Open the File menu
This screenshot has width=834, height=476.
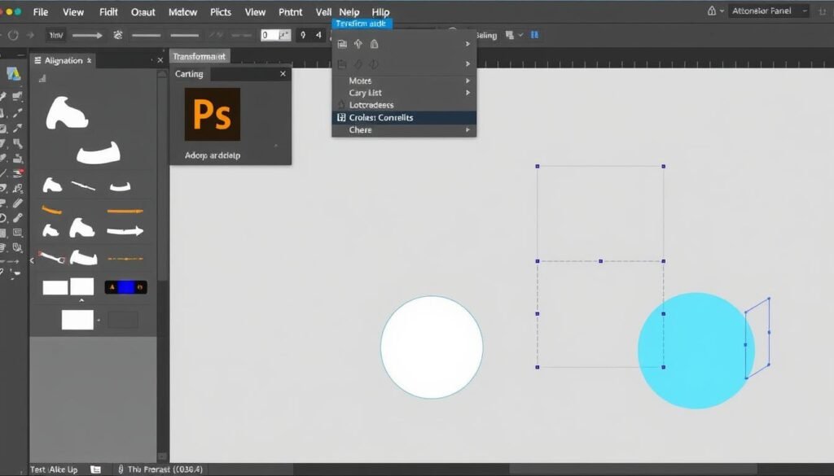(41, 11)
